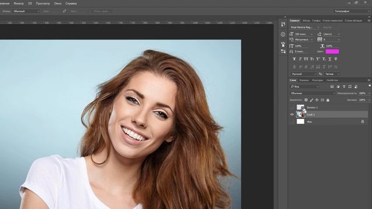Click the baseline shift field
The height and width of the screenshot is (209, 372).
pos(302,52)
